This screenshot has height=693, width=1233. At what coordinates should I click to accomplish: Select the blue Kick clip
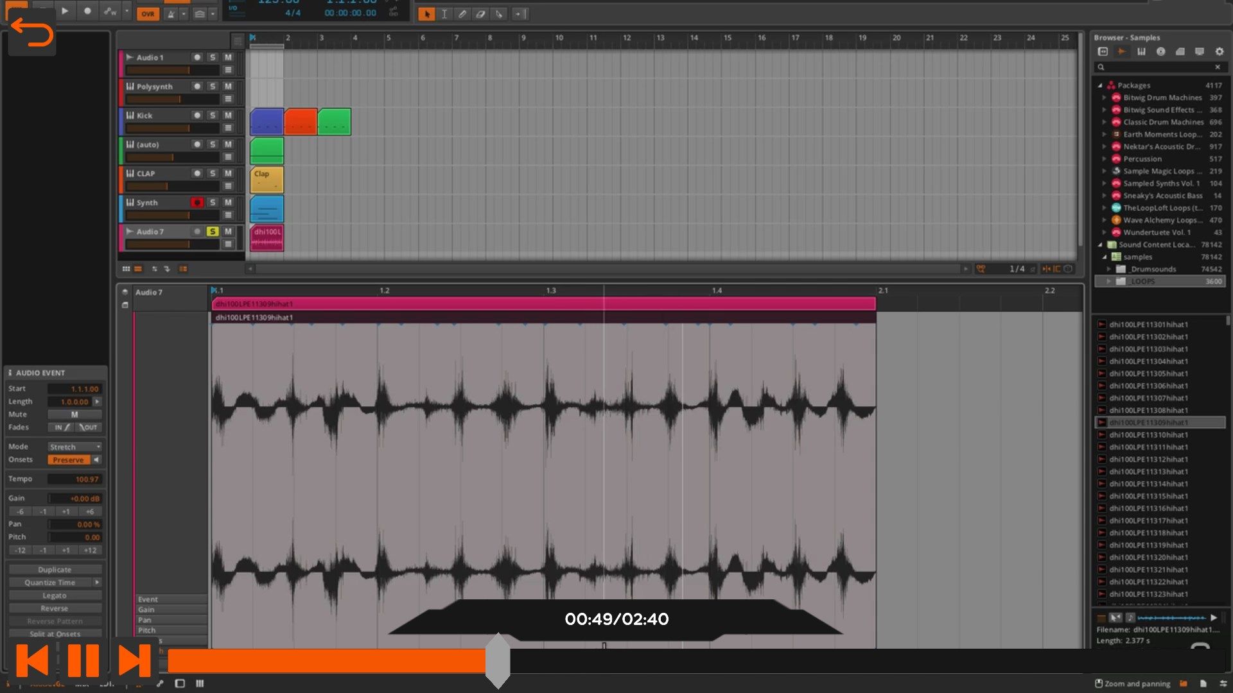click(267, 121)
